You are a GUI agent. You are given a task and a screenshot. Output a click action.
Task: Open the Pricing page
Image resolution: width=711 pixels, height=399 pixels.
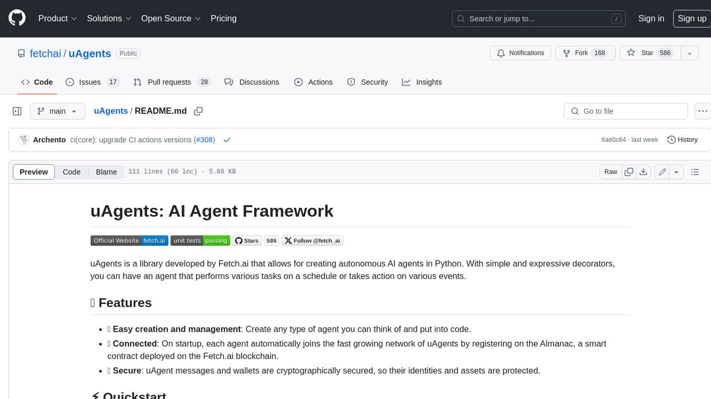[223, 18]
